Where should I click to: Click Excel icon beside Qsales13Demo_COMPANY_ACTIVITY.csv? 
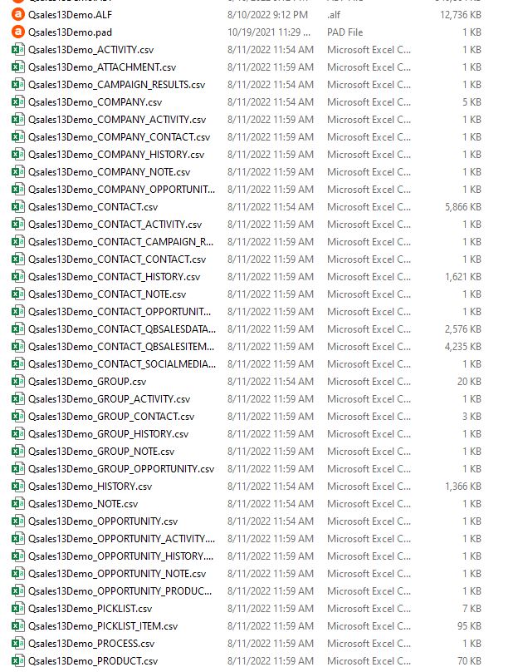point(18,120)
